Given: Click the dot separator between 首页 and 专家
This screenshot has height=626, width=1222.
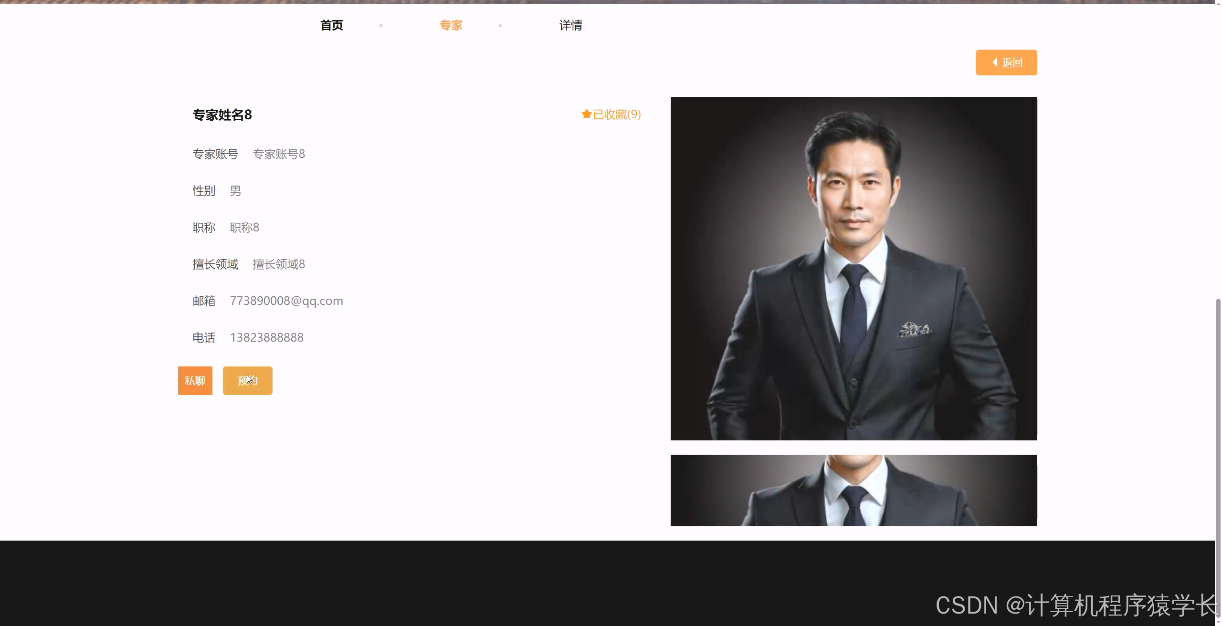Looking at the screenshot, I should [381, 25].
